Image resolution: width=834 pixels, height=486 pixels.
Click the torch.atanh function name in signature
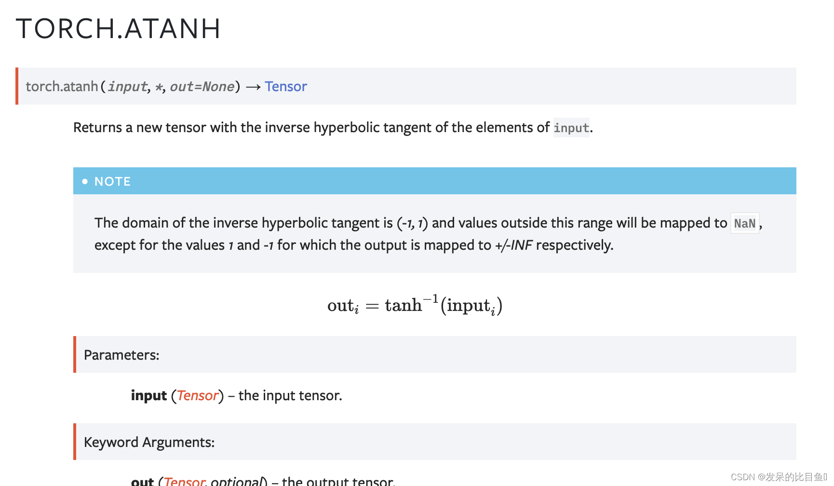tap(62, 86)
